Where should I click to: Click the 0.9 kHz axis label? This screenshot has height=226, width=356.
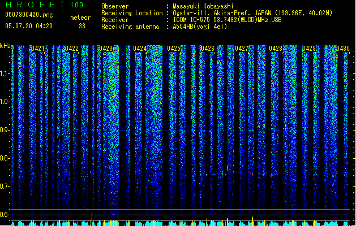[x=5, y=130]
